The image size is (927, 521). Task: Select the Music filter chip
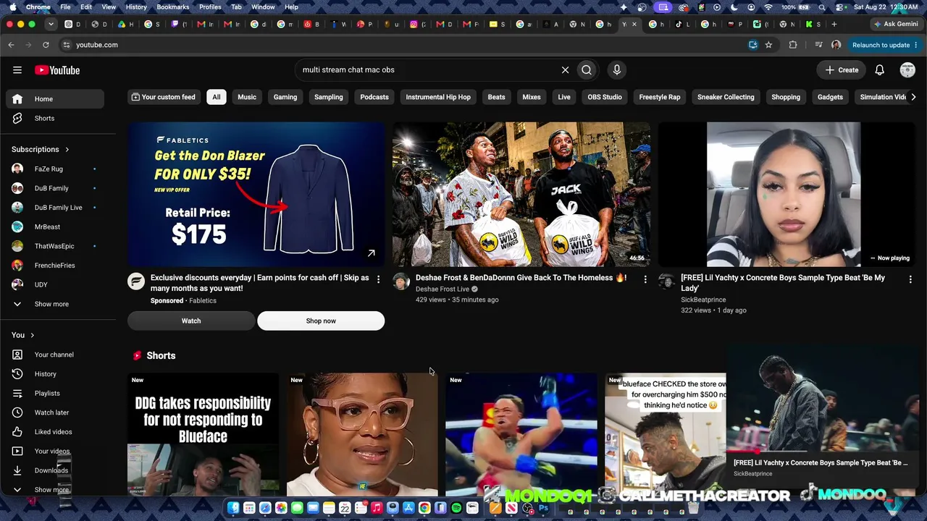[x=247, y=97]
